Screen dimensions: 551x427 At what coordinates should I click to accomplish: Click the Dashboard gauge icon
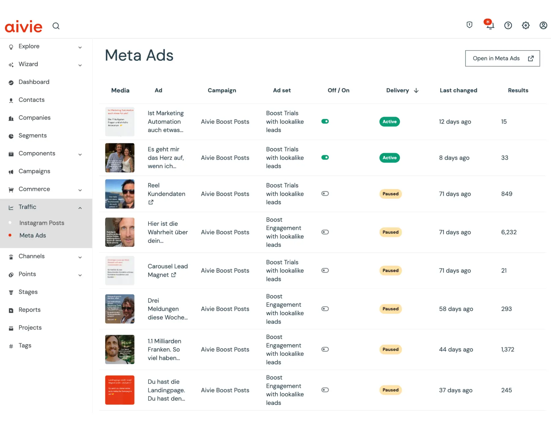pyautogui.click(x=11, y=83)
